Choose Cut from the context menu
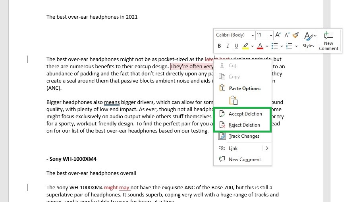Viewport: 359px width, 202px height. click(x=243, y=65)
